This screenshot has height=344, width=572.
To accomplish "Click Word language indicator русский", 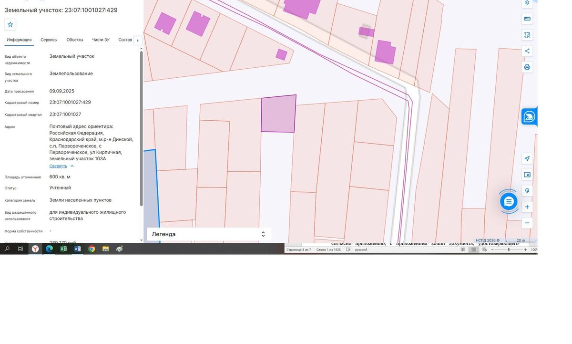I will (x=361, y=250).
